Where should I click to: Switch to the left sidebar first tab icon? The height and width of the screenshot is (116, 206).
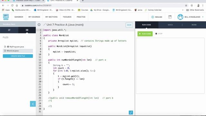tap(9, 30)
